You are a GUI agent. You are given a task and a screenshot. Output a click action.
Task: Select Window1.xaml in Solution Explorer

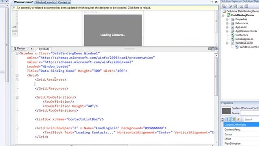pos(244,43)
